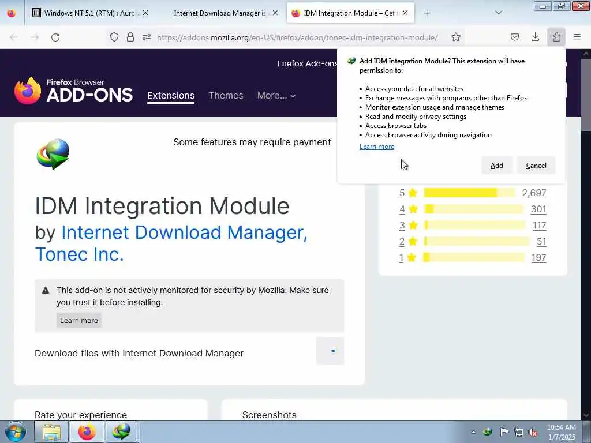The image size is (591, 443).
Task: View the 1-star reviews row
Action: coord(473,258)
